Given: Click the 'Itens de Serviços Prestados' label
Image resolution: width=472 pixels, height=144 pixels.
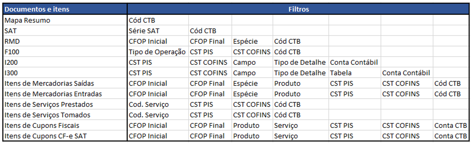Looking at the screenshot, I should tap(48, 105).
